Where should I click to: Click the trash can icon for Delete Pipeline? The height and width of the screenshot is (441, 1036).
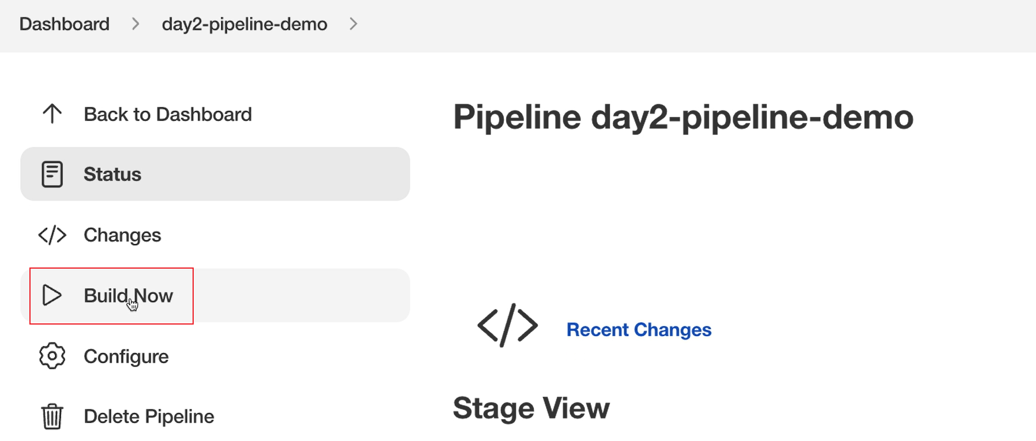coord(52,416)
